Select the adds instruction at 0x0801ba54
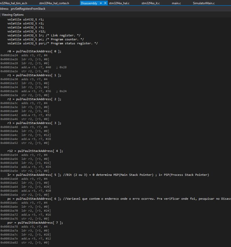The width and height of the screenshot is (231, 247). [x=24, y=155]
